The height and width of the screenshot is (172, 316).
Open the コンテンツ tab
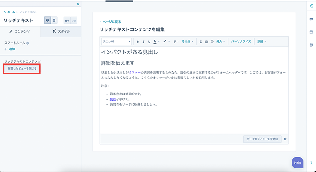20,31
